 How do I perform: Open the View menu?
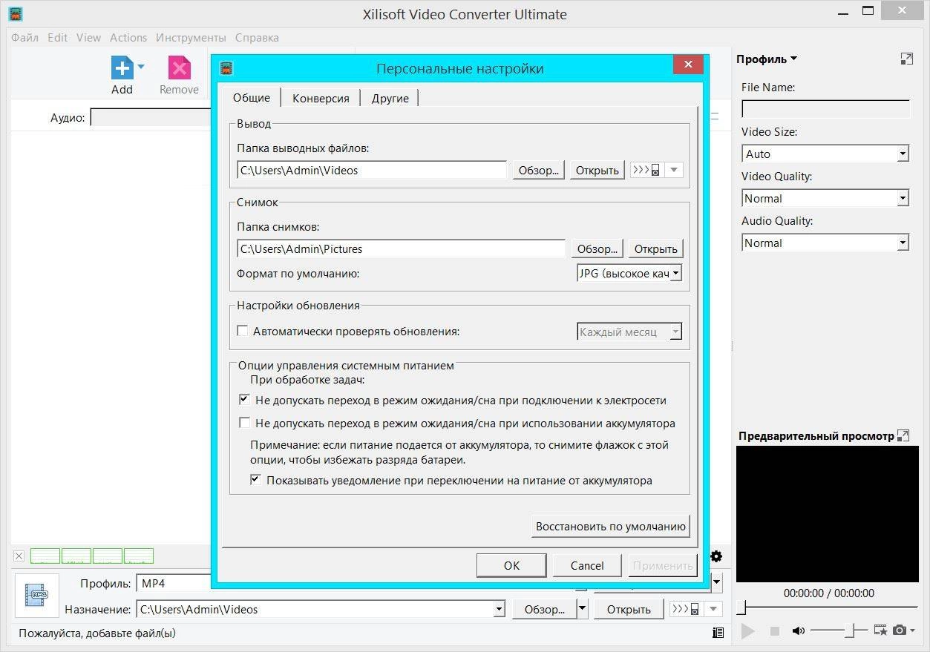[88, 37]
